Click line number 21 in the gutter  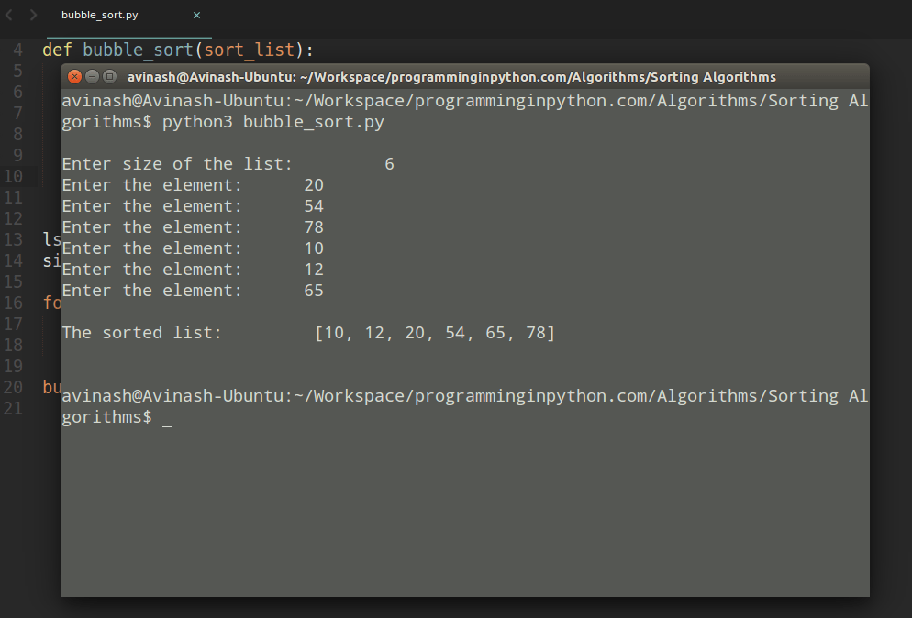point(19,408)
